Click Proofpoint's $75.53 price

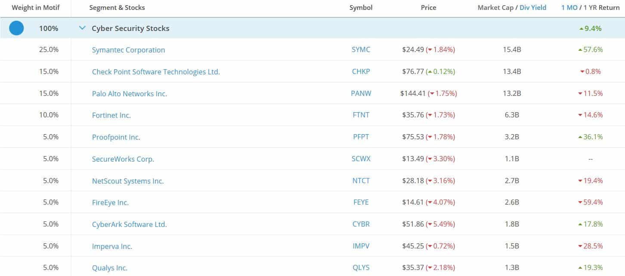pos(413,137)
